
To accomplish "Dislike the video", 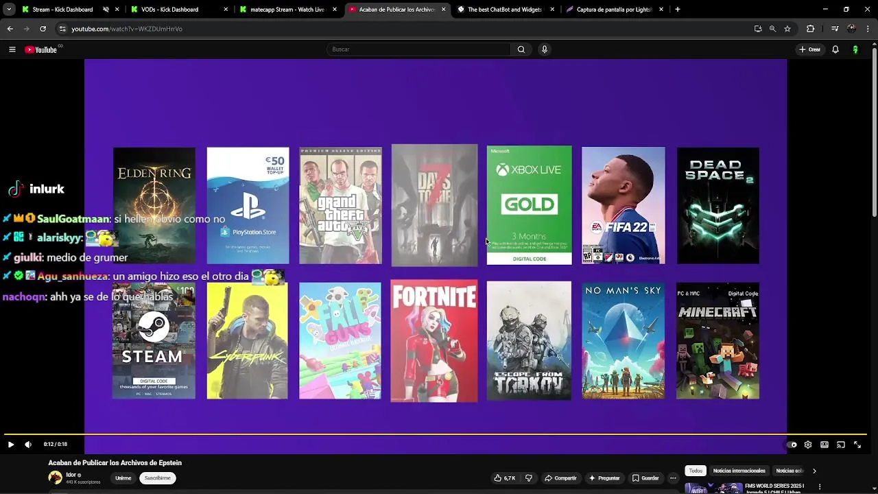I will point(528,478).
